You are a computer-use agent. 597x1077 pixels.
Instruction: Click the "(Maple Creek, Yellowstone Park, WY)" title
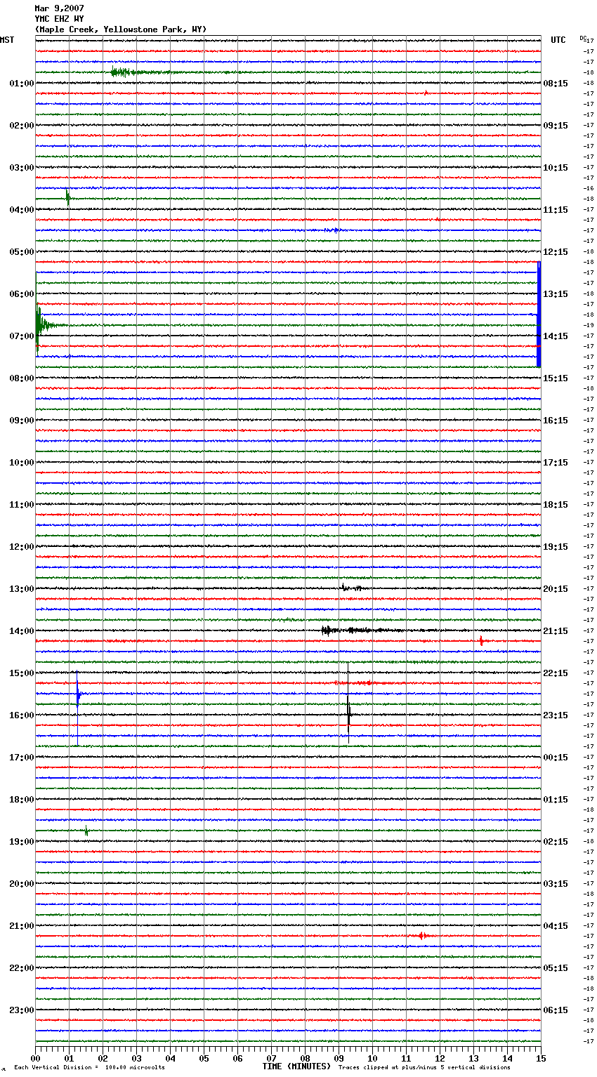click(x=121, y=29)
